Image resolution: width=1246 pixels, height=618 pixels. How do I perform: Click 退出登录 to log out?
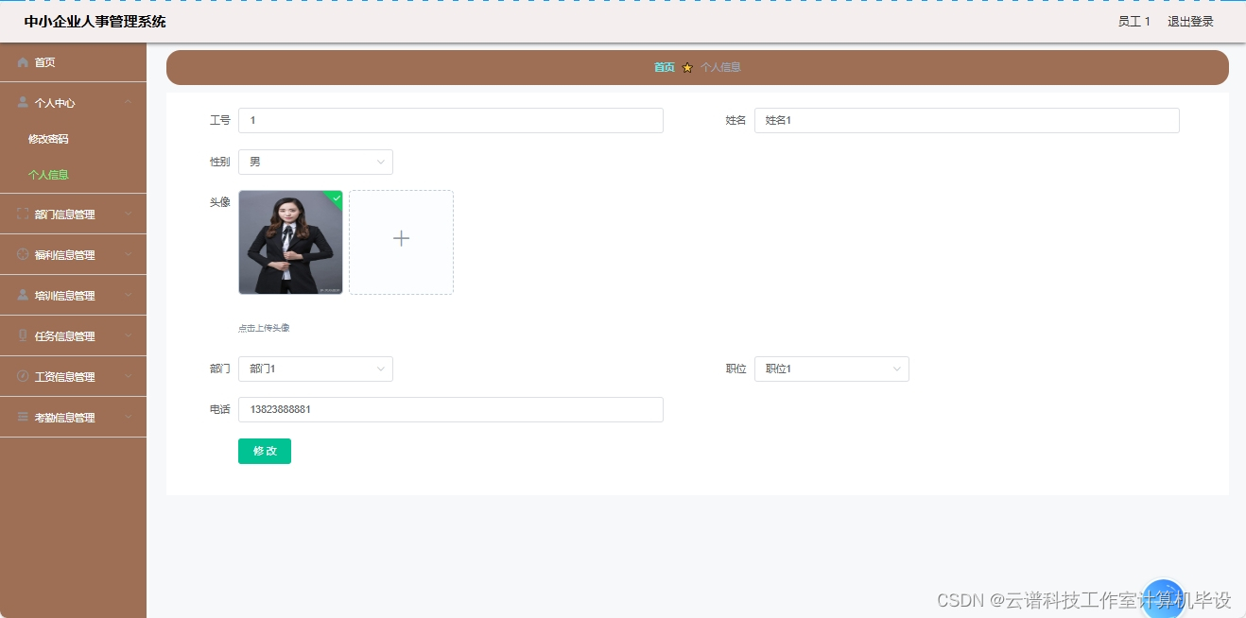click(1189, 21)
